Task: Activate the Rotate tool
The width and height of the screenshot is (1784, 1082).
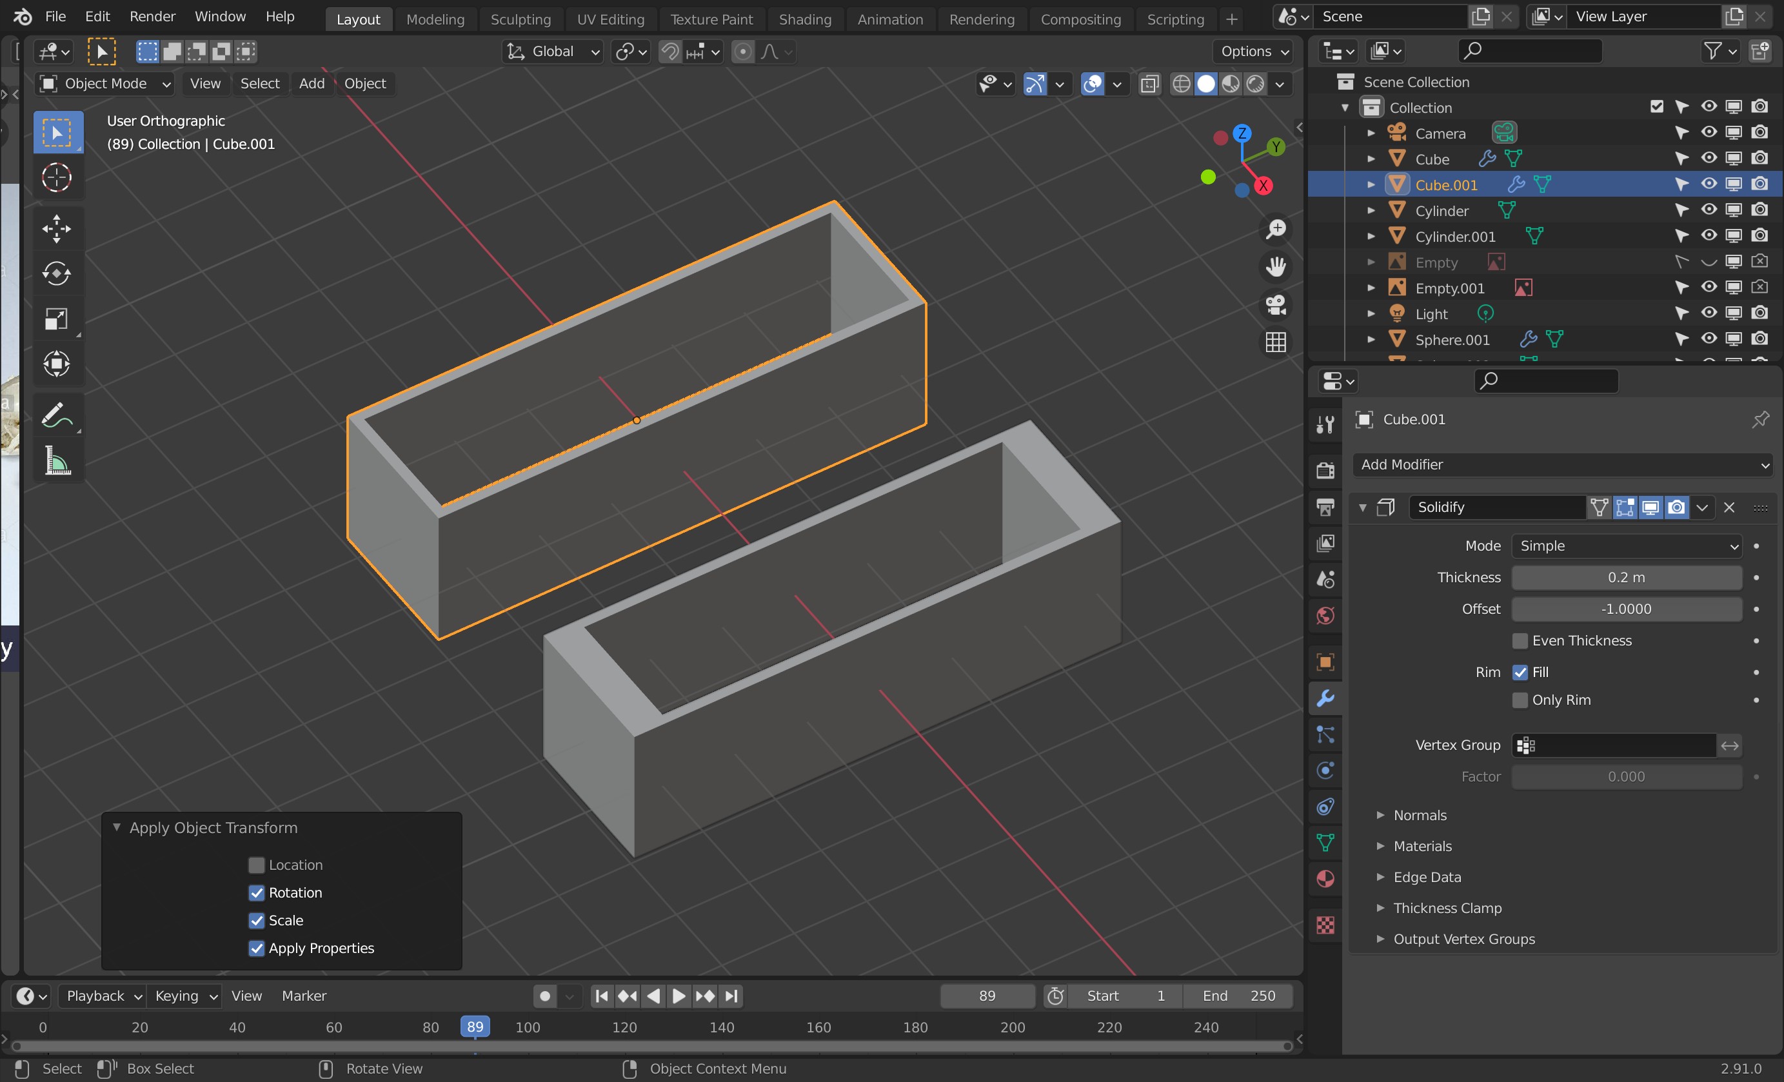Action: [57, 273]
